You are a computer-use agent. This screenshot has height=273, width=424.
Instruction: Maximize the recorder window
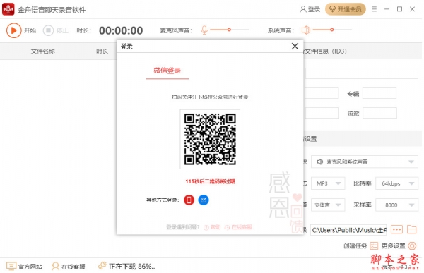399,9
